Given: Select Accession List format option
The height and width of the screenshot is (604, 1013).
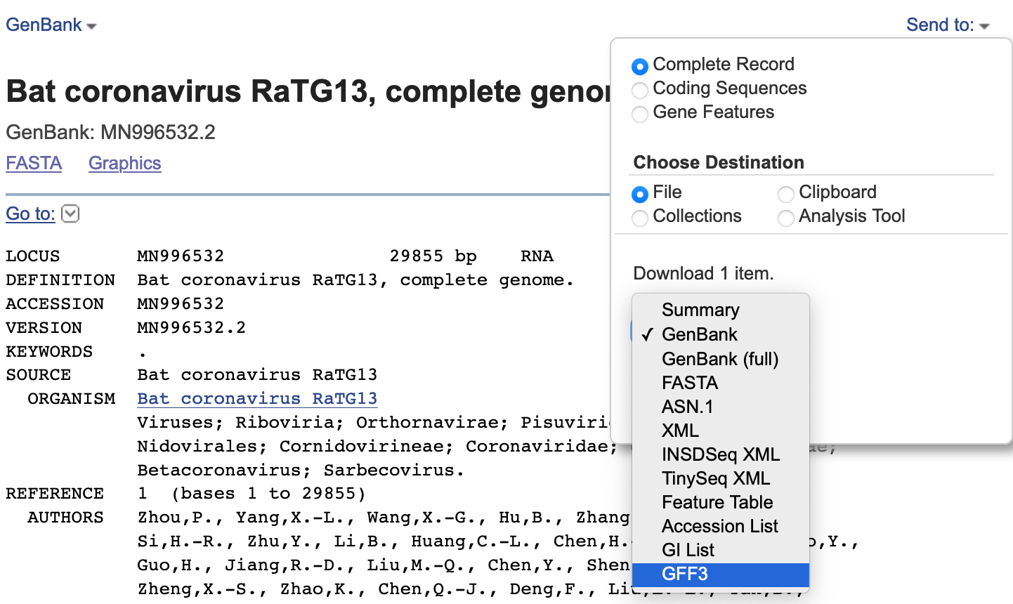Looking at the screenshot, I should pos(721,526).
